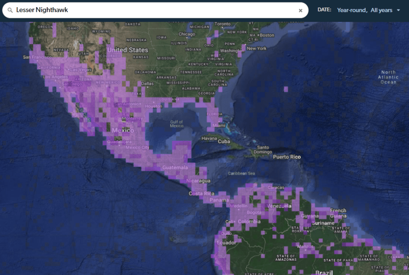Click the date dropdown caret arrow
This screenshot has height=275, width=409.
pos(398,10)
